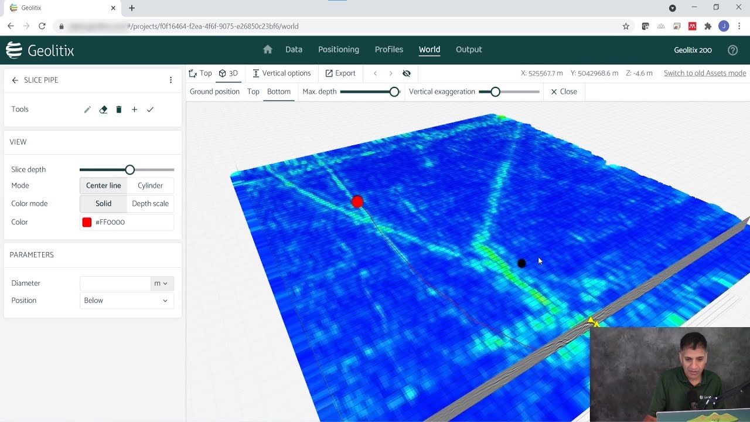Open the Output menu
This screenshot has height=422, width=750.
(x=469, y=50)
